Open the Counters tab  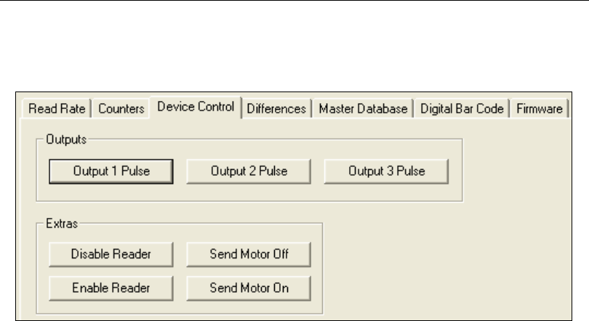[x=117, y=109]
